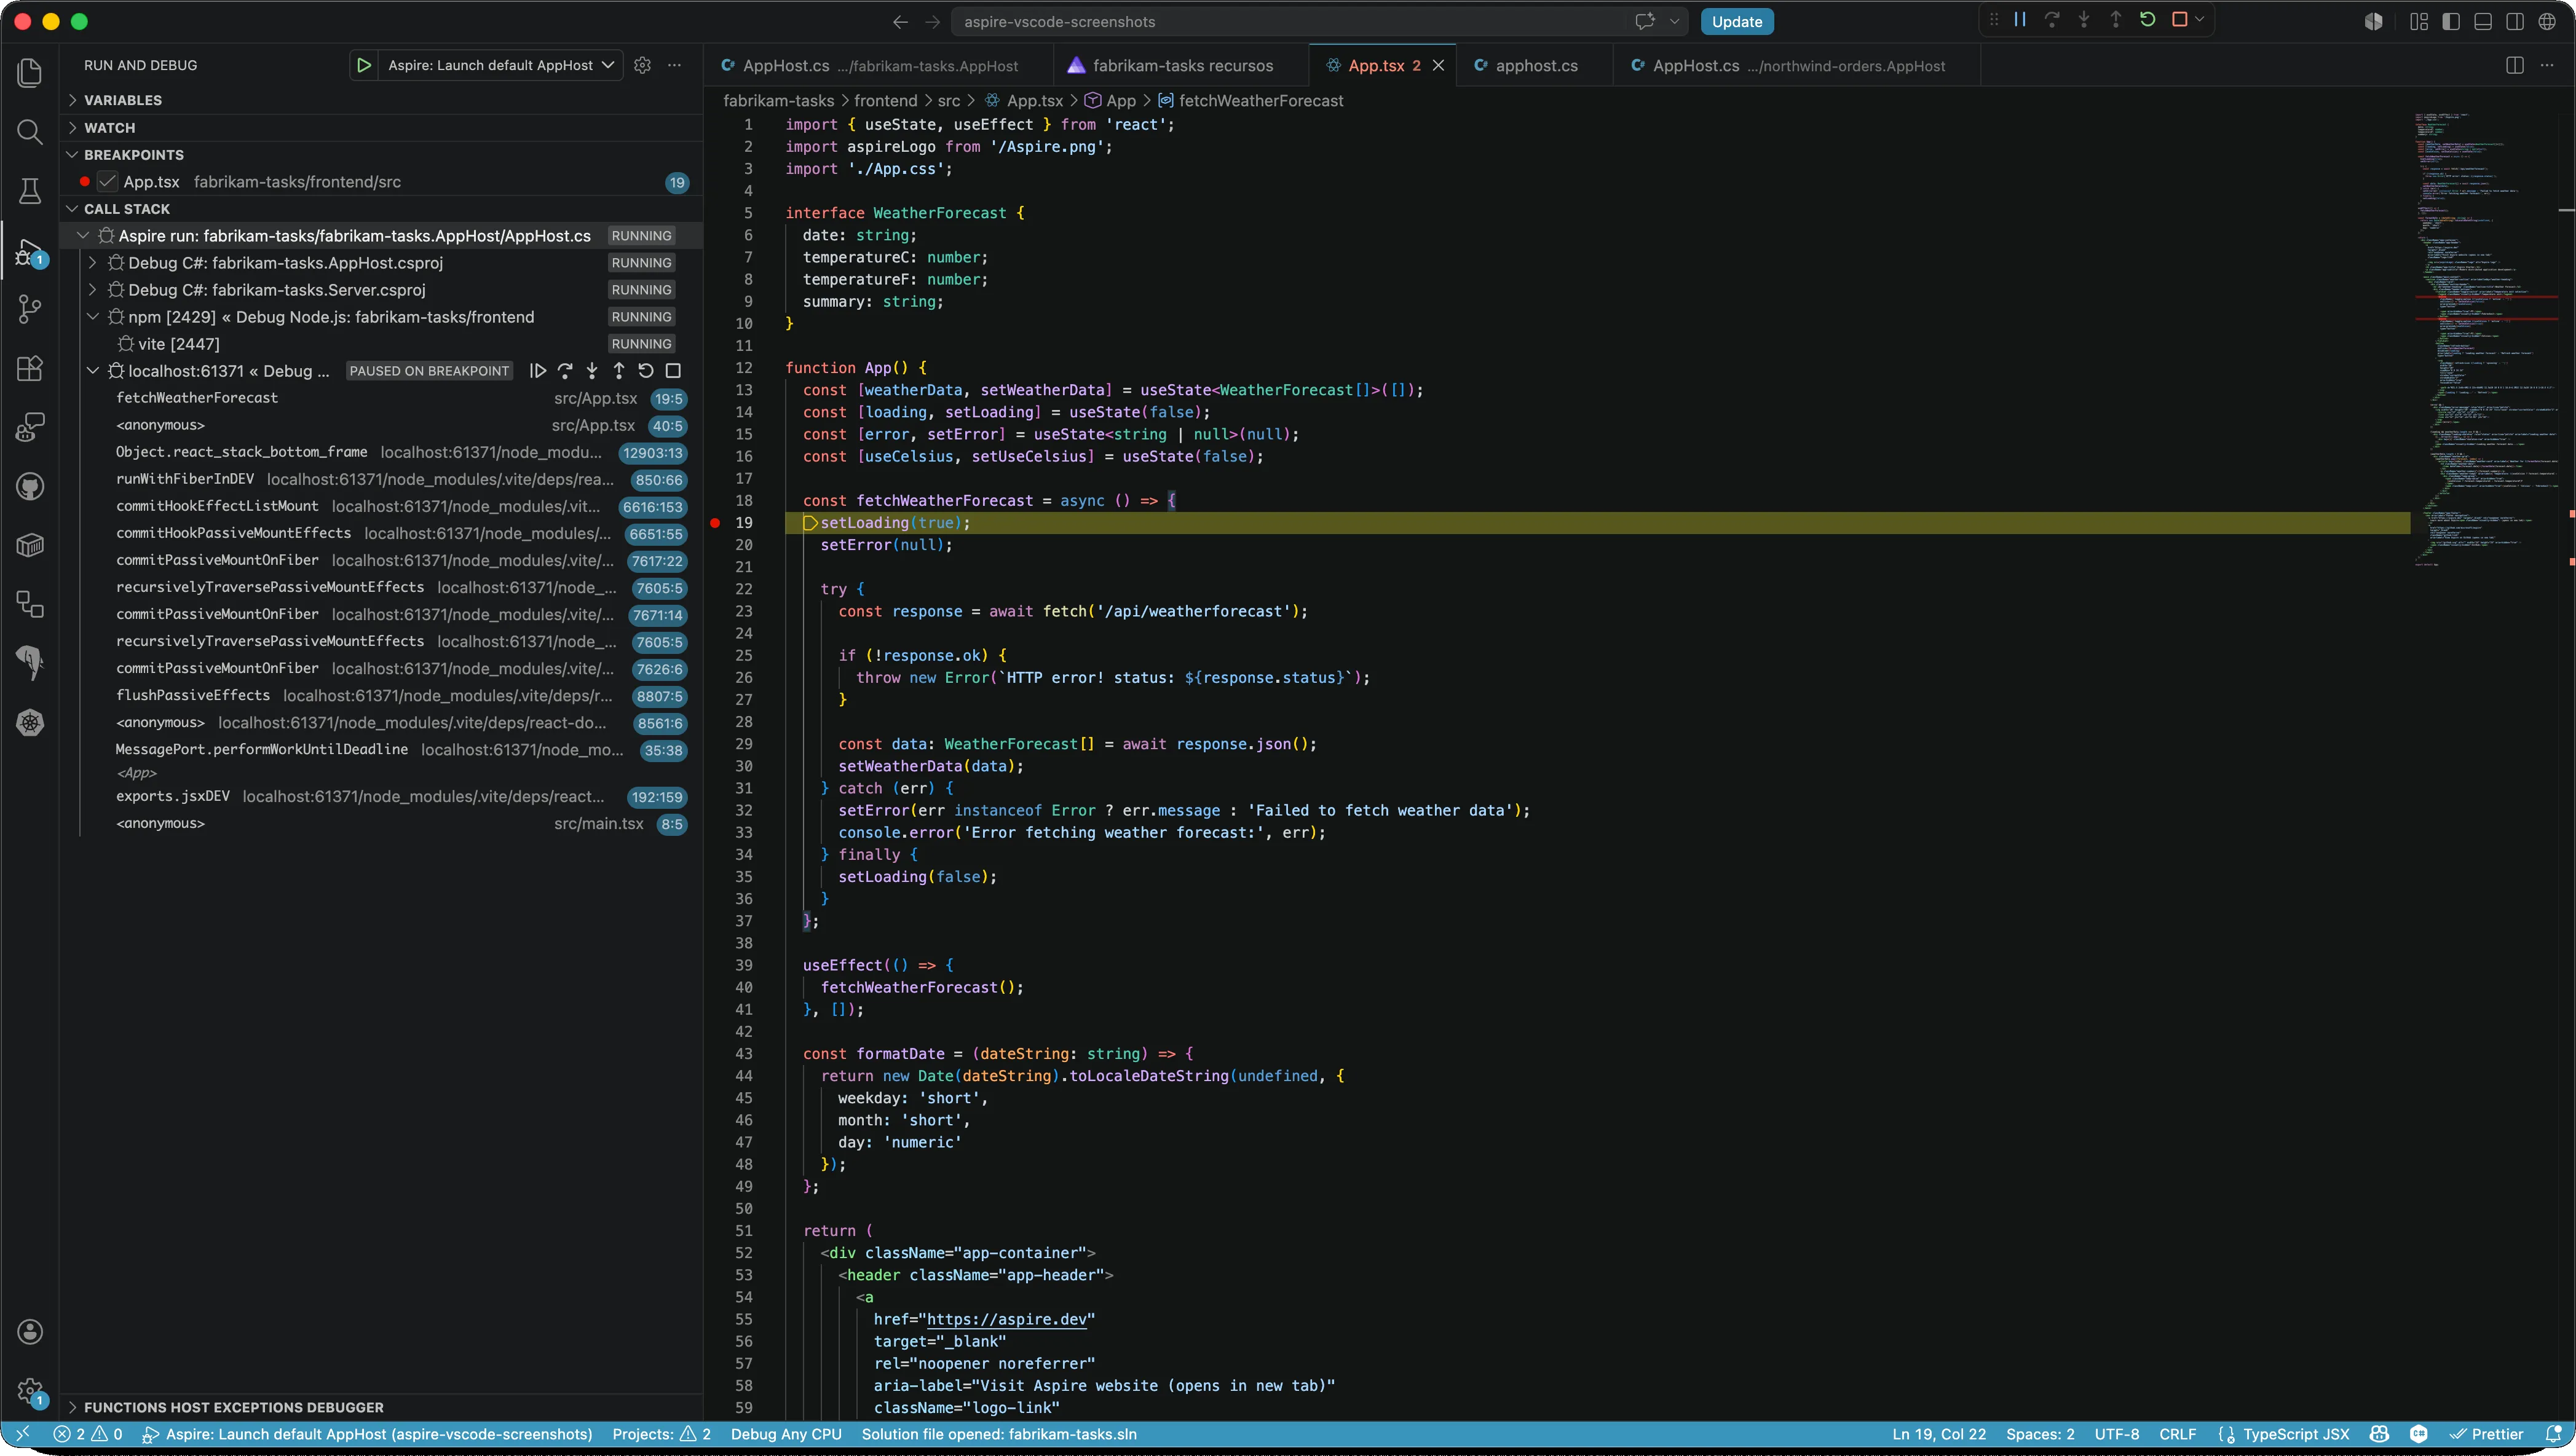Restart localhost:61371 session in call stack
Image resolution: width=2576 pixels, height=1456 pixels.
click(x=646, y=371)
